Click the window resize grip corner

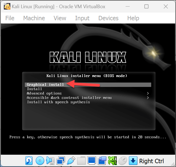coord(173,165)
